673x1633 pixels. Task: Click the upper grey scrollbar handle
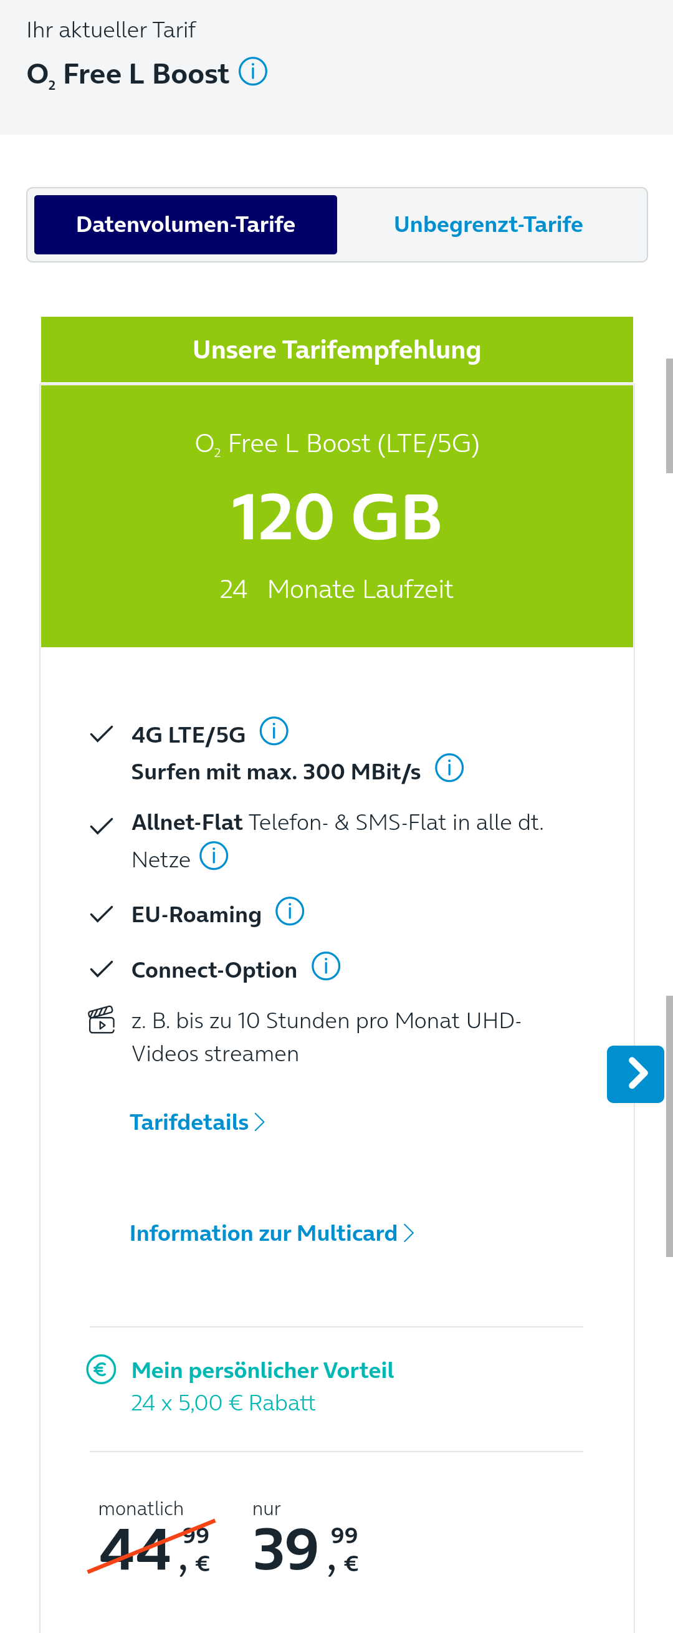coord(669,416)
